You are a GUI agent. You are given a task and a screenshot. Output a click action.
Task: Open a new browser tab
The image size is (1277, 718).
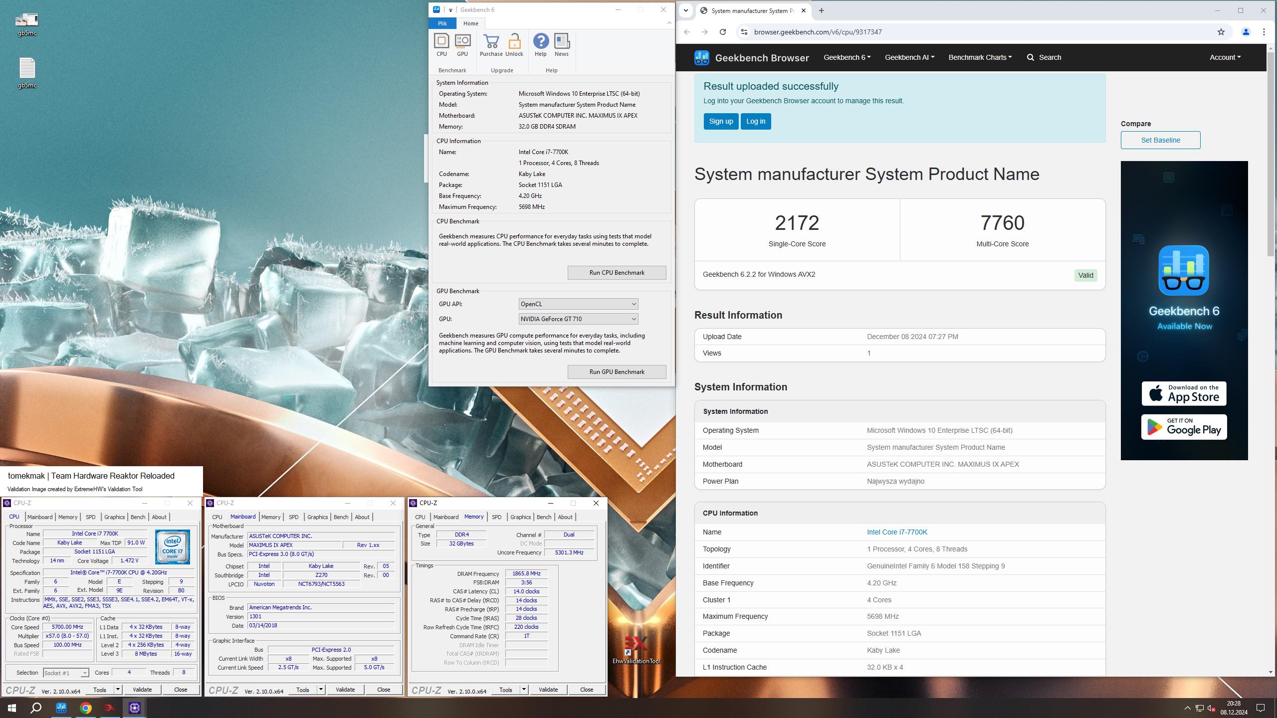[x=822, y=10]
